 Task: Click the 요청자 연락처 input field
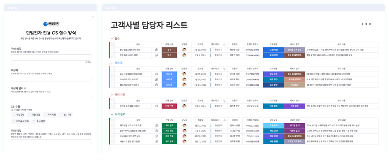(51, 97)
